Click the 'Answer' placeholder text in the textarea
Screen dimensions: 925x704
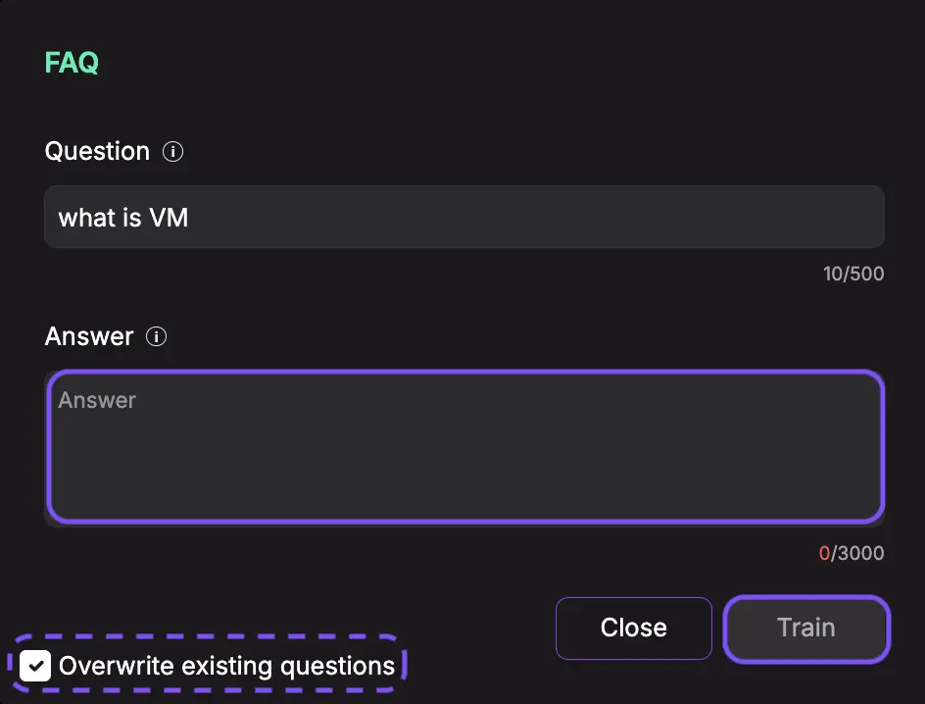[x=97, y=400]
